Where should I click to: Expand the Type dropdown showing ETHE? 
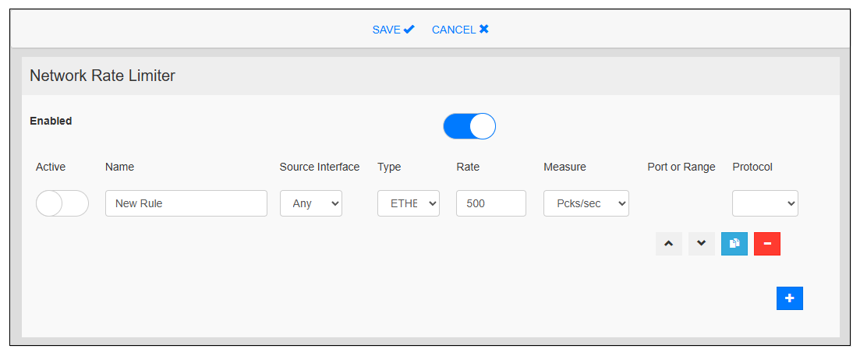[408, 203]
